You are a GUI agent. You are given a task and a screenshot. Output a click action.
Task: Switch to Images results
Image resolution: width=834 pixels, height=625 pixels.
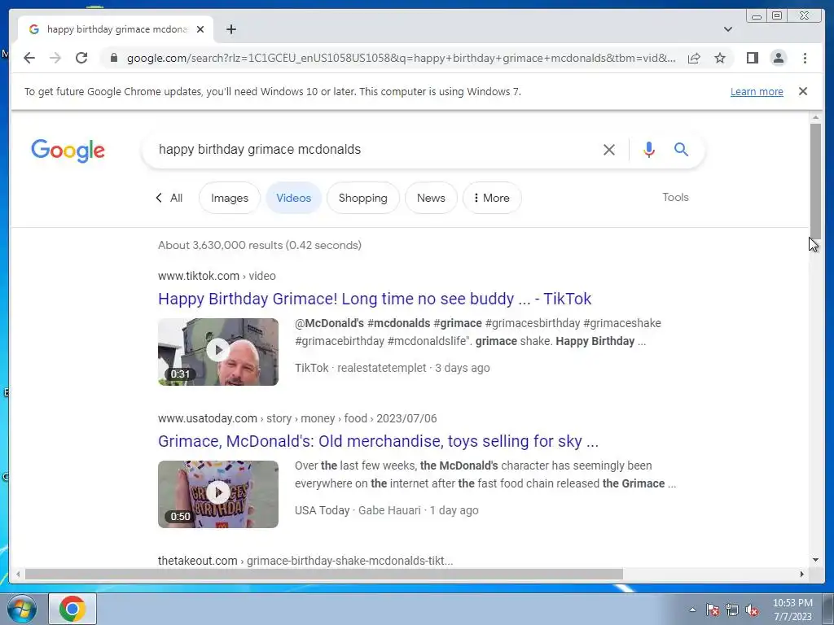[x=229, y=198]
